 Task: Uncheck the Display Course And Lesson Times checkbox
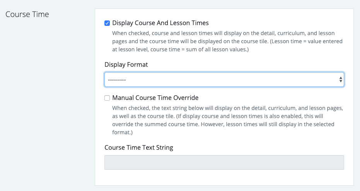click(x=107, y=23)
